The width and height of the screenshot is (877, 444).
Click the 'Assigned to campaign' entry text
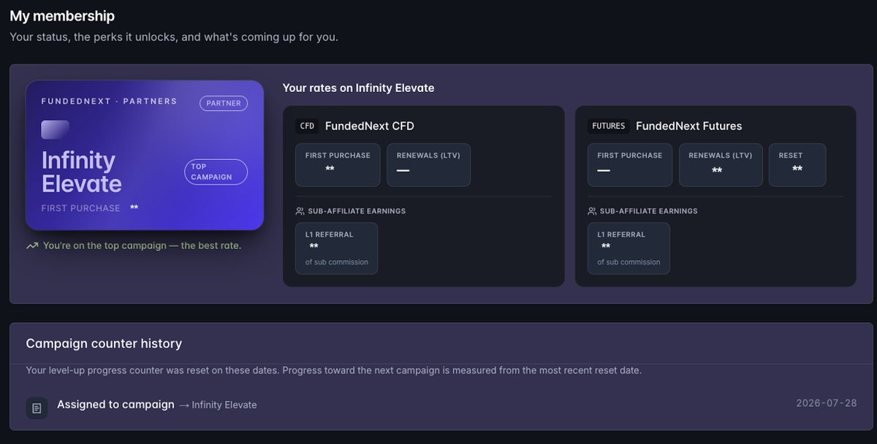(115, 405)
